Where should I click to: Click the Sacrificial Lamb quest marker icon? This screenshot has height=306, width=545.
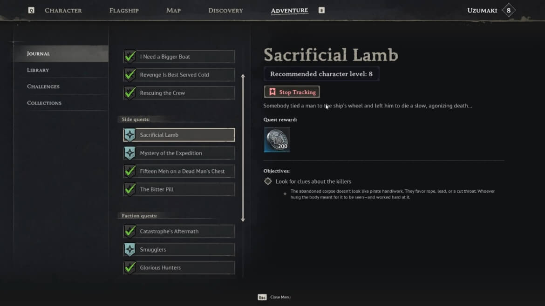(130, 135)
